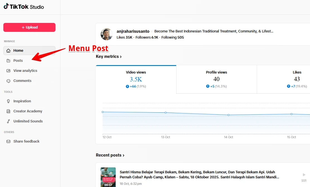
Task: Switch to the Likes metric tab
Action: [297, 79]
